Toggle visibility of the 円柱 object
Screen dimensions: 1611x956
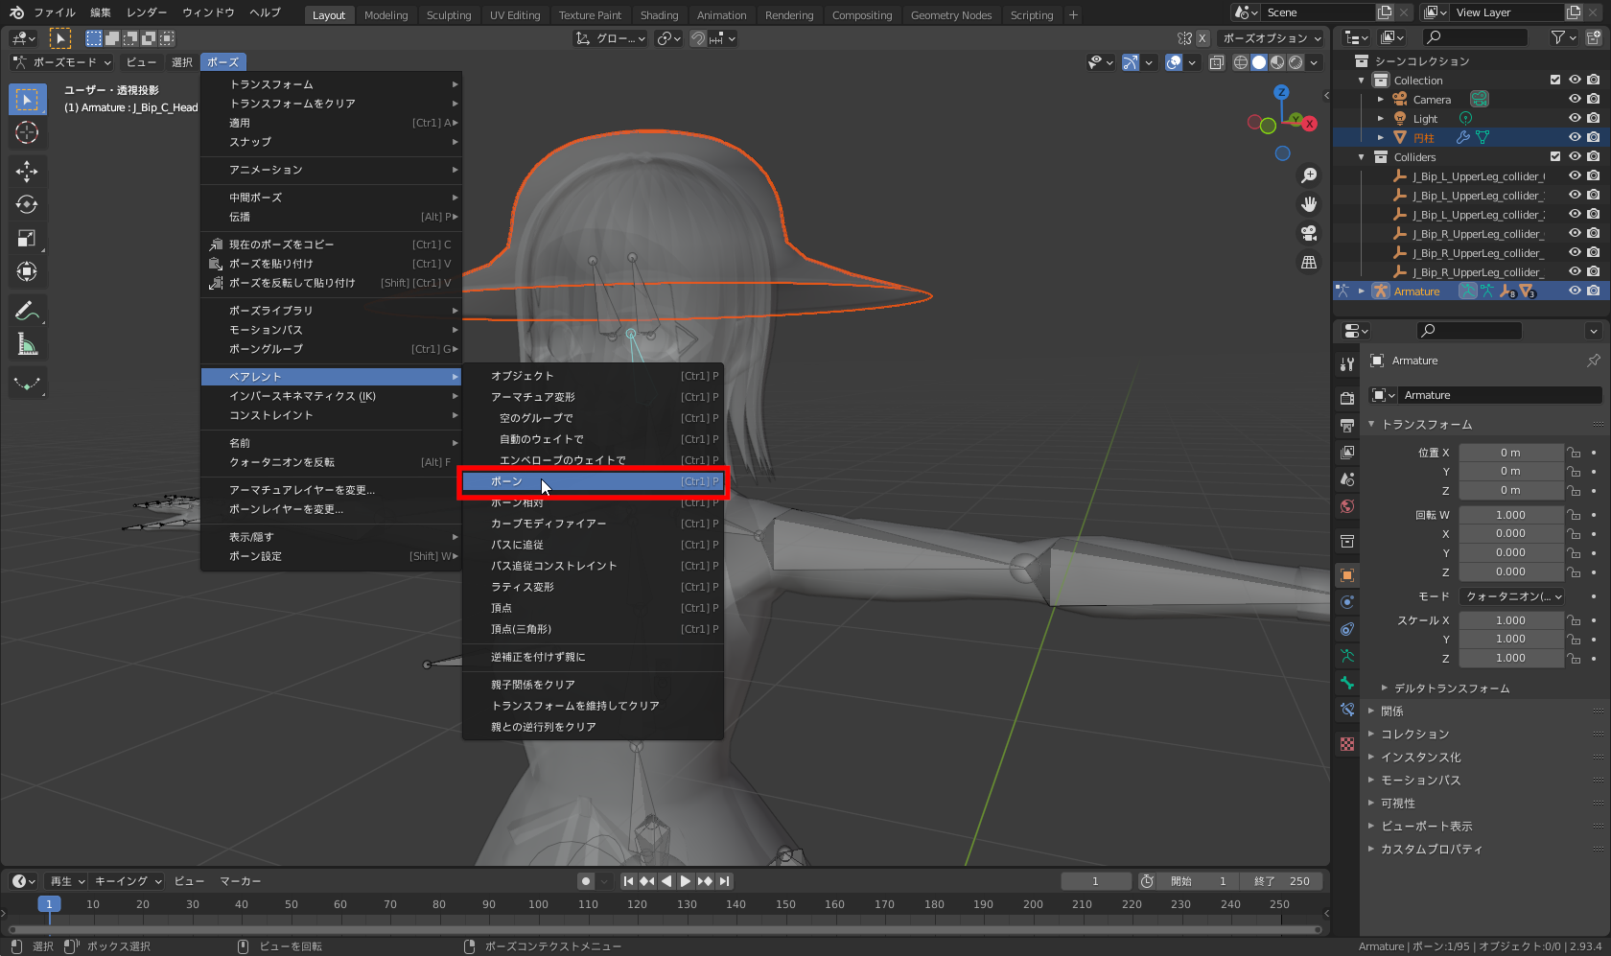[1574, 137]
